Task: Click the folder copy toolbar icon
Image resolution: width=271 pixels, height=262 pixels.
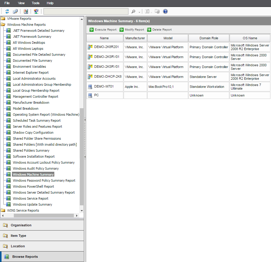Action: [x=157, y=11]
